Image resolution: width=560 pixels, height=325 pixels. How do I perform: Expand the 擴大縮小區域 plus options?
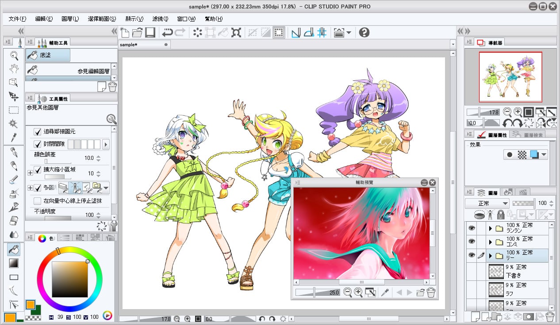[x=30, y=173]
